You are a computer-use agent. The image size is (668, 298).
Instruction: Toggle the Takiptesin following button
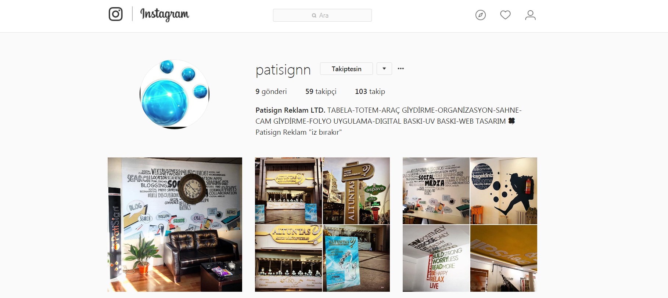pos(346,69)
